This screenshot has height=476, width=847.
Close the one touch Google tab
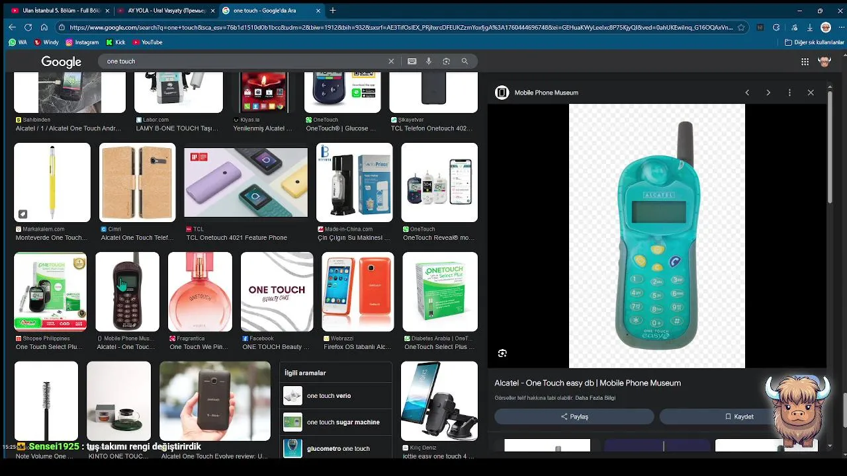(318, 11)
